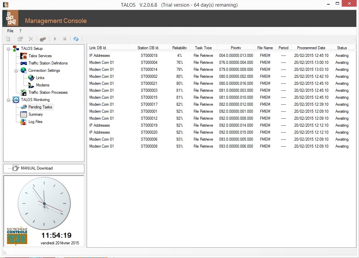Click the Delete X toolbar icon
Image resolution: width=359 pixels, height=258 pixels.
[x=31, y=39]
